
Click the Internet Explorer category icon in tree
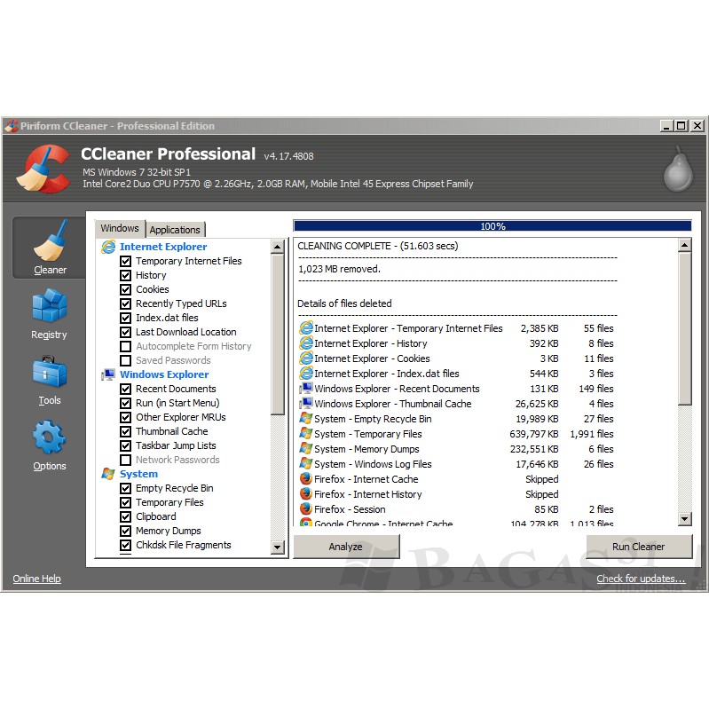point(108,247)
